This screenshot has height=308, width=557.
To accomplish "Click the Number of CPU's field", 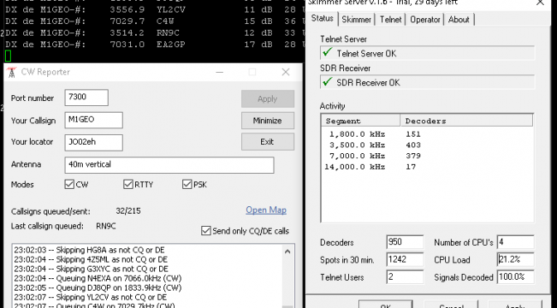I will (x=516, y=242).
